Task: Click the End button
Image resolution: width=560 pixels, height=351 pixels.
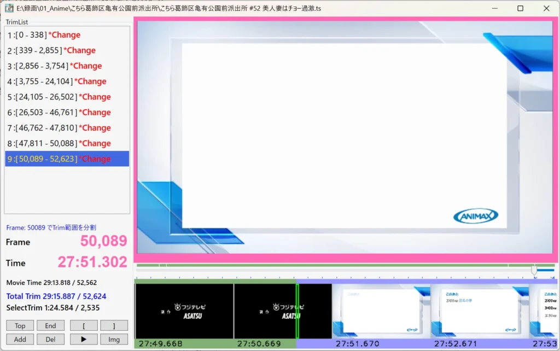Action: [x=51, y=326]
